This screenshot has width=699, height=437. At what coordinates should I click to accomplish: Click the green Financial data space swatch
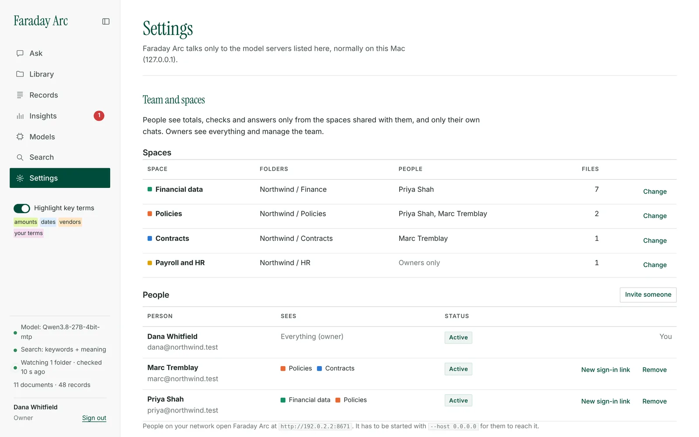point(150,189)
